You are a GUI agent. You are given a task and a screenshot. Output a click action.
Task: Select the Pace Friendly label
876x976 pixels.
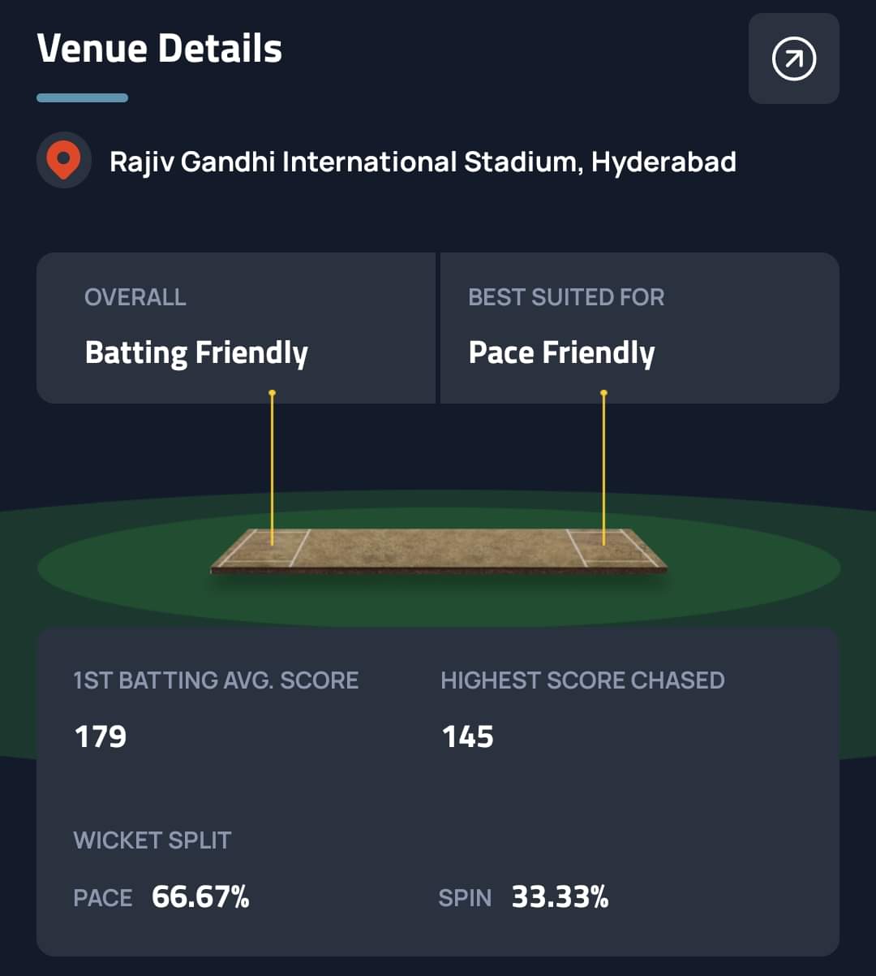coord(561,353)
